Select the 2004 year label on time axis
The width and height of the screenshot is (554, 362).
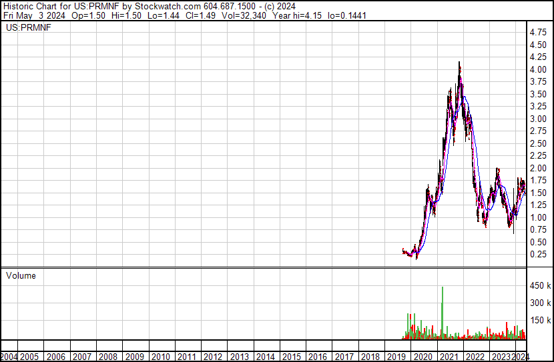pos(9,356)
